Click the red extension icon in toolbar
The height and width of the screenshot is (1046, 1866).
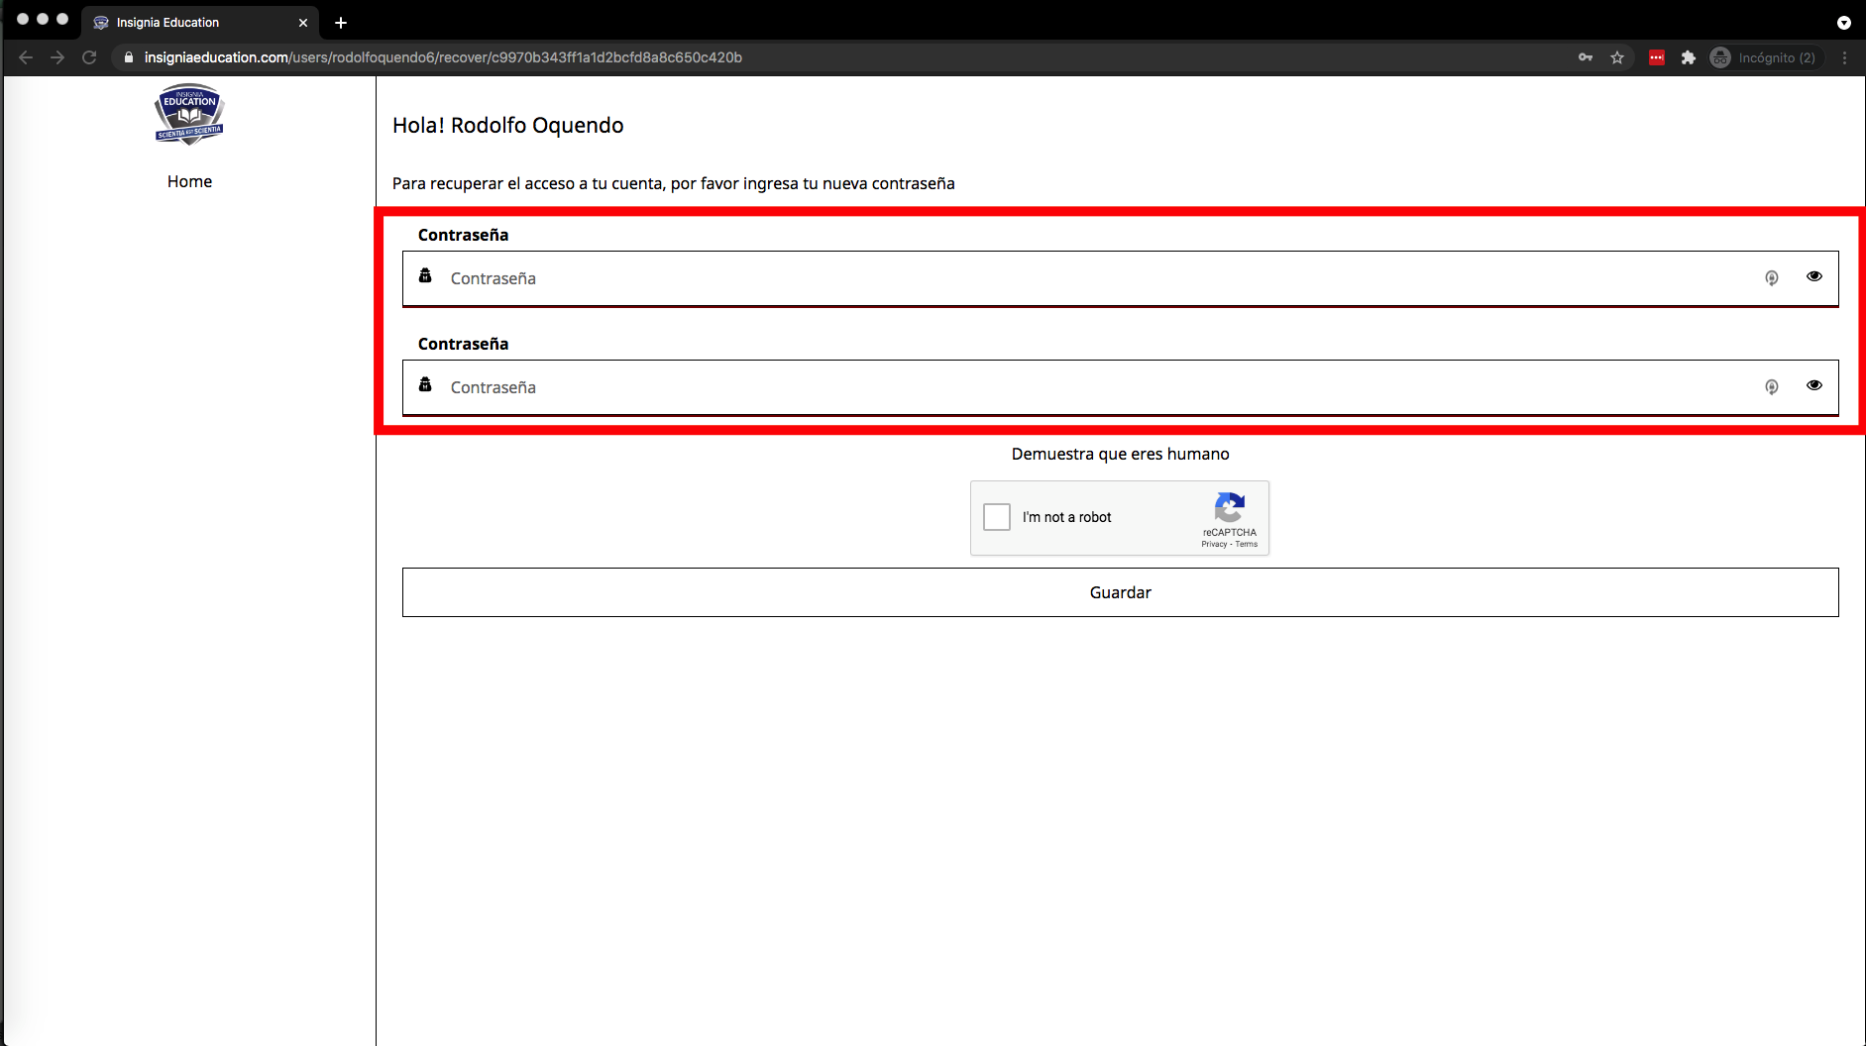tap(1656, 57)
